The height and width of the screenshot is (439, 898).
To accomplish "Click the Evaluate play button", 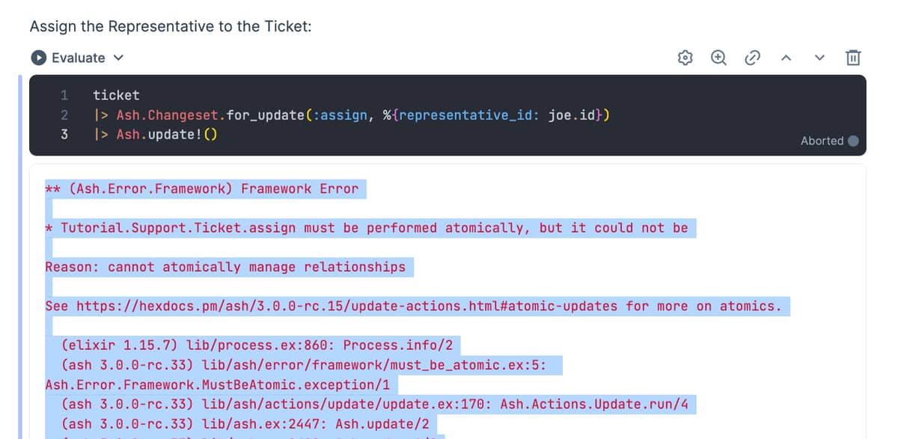I will coord(37,58).
